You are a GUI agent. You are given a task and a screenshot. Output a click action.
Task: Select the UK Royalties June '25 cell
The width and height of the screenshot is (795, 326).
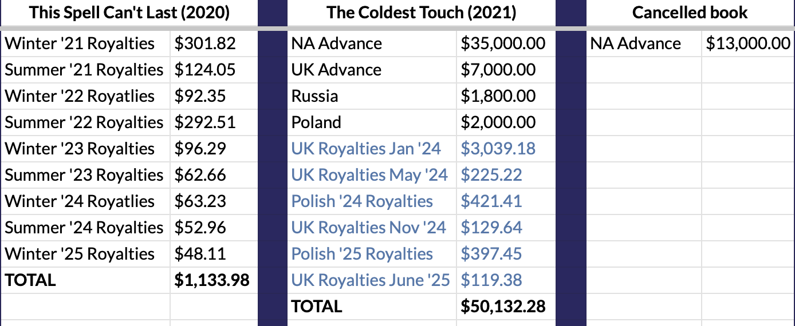[371, 280]
